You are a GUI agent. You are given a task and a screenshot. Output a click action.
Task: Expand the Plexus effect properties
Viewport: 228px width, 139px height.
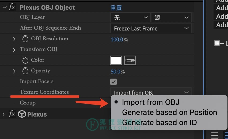3,114
